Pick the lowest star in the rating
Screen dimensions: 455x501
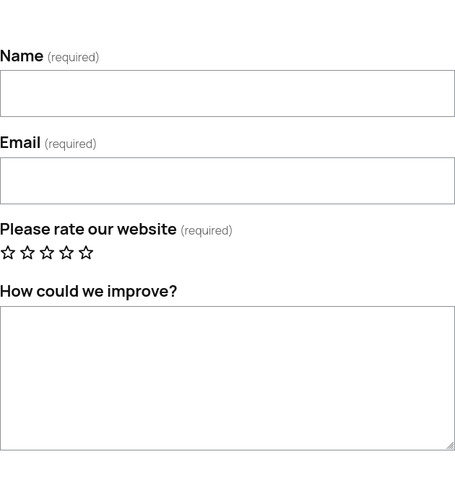(8, 253)
